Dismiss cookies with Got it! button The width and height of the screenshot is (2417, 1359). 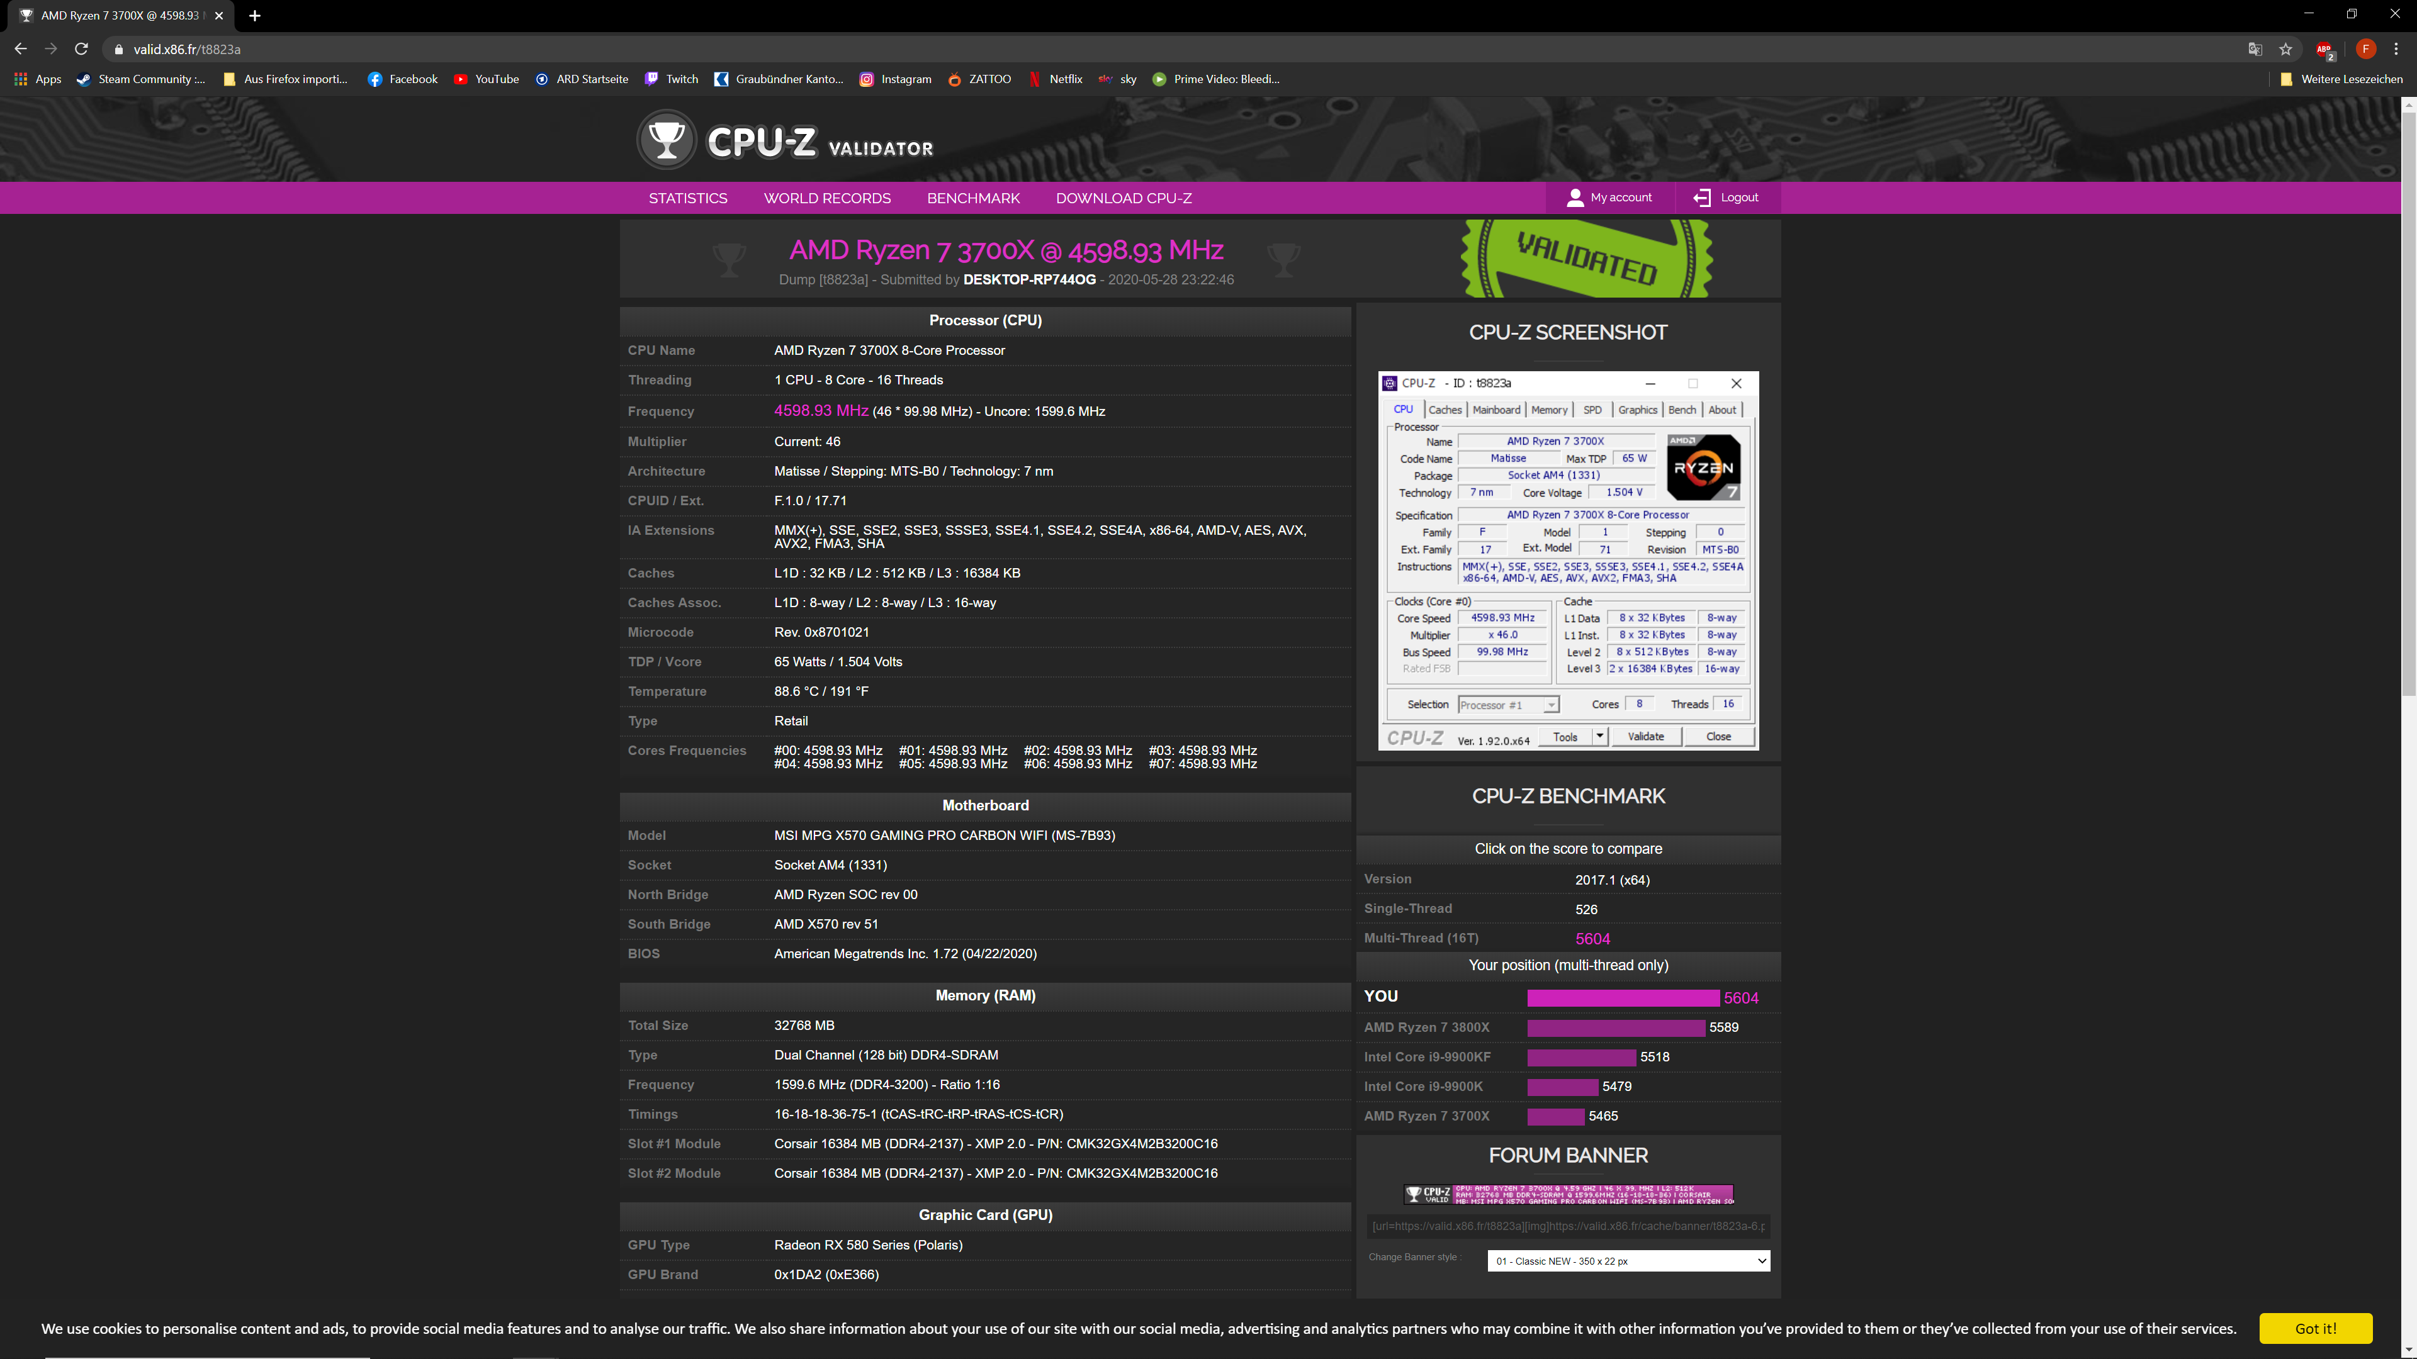[2315, 1329]
